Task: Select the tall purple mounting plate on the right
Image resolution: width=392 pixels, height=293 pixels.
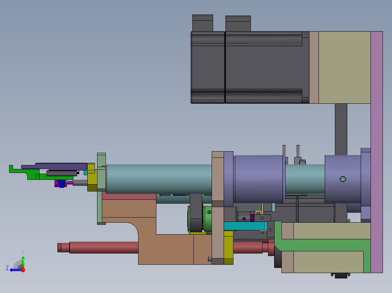Action: (x=376, y=152)
